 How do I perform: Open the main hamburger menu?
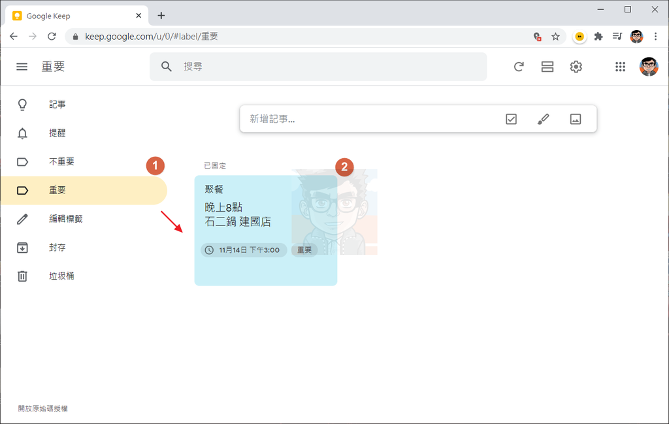point(22,67)
